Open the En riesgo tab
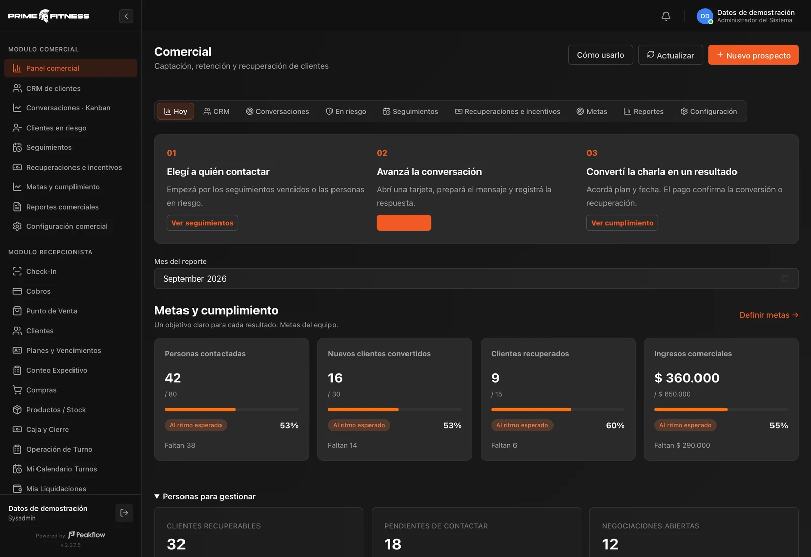 pos(346,111)
